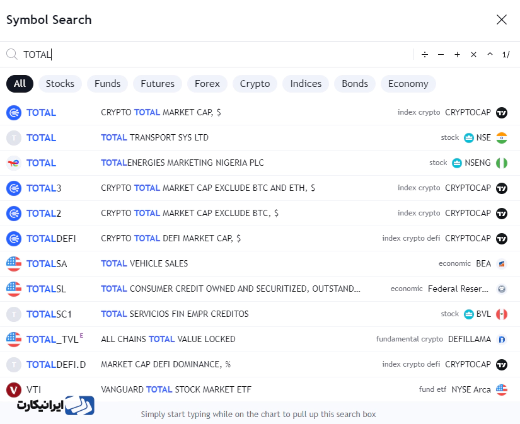The width and height of the screenshot is (520, 424).
Task: Click US flag on NYSE Arca row
Action: 502,390
